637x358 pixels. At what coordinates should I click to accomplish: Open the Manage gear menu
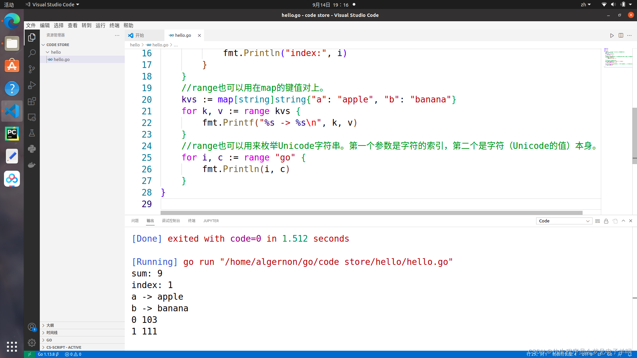(32, 343)
